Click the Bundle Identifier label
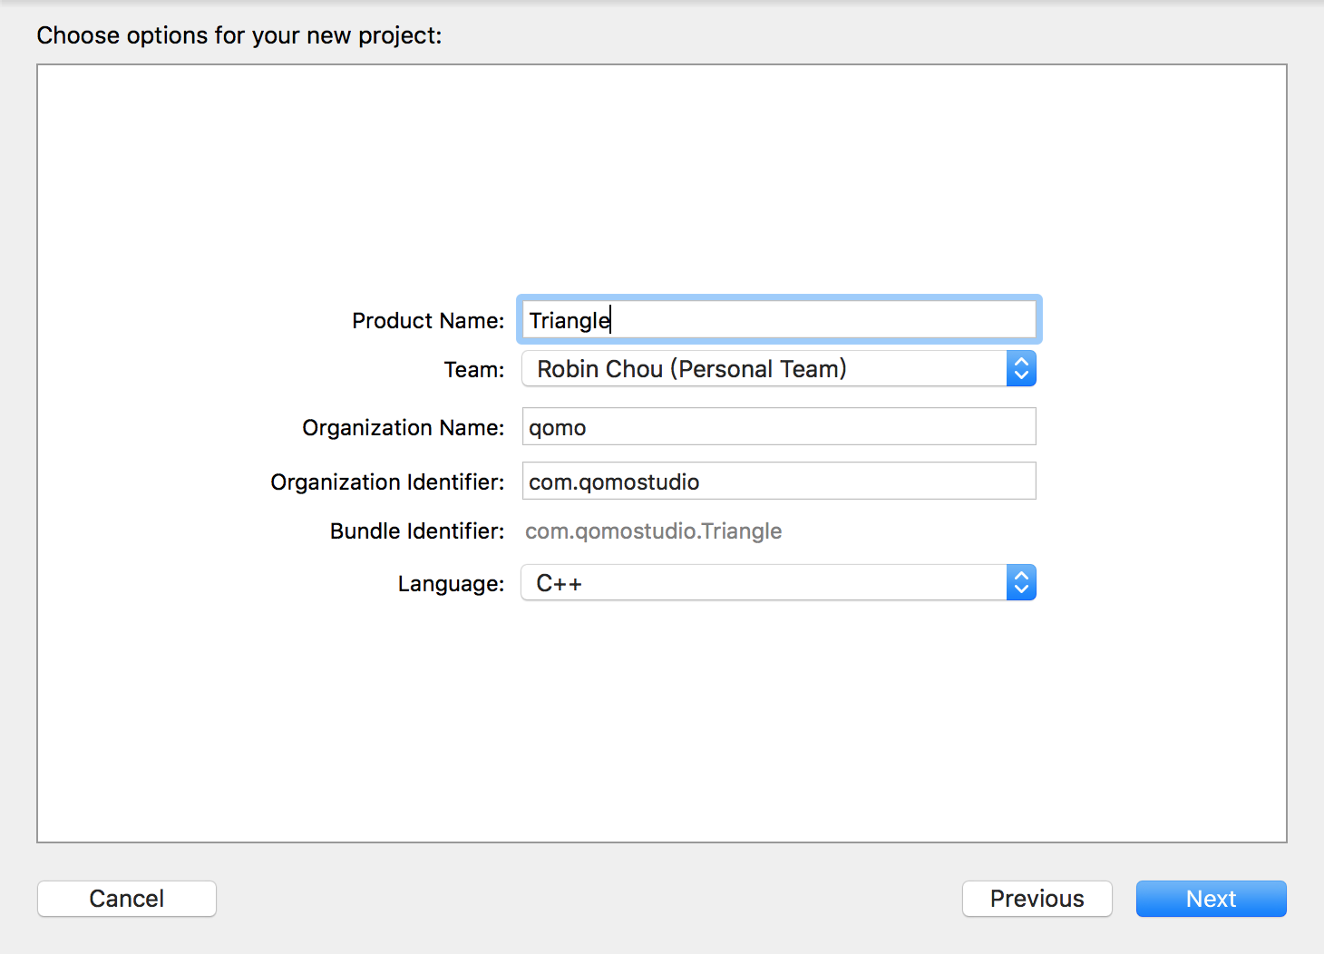 point(417,531)
